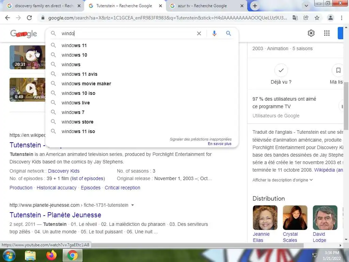This screenshot has width=349, height=262.
Task: Pick the windows 11 avis suggestion
Action: click(x=142, y=74)
